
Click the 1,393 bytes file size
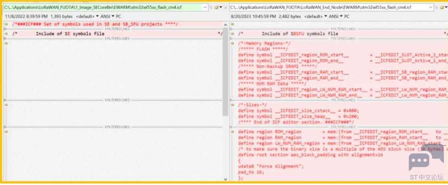(x=61, y=16)
